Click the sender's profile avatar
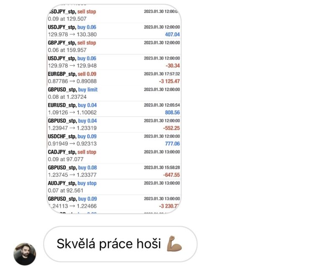322x268 pixels. click(25, 254)
